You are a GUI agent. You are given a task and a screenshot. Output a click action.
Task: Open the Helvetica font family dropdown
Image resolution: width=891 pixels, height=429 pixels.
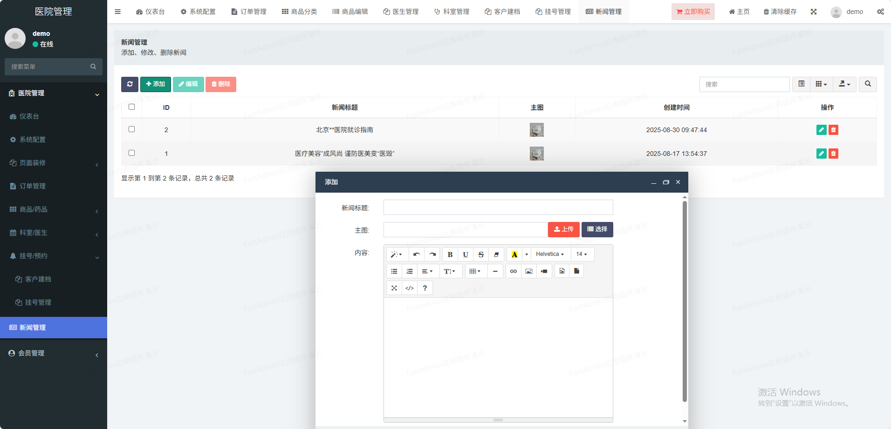[x=550, y=255]
